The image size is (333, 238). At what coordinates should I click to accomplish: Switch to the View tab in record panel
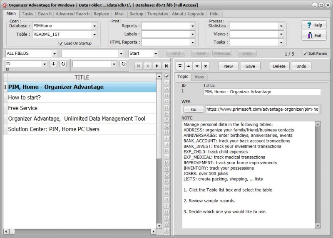click(199, 77)
